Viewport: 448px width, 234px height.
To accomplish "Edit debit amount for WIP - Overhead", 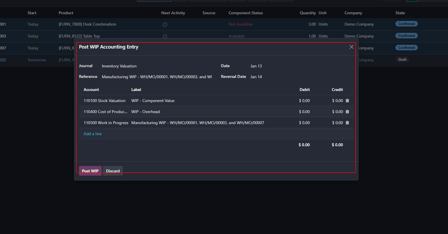I will [x=304, y=112].
